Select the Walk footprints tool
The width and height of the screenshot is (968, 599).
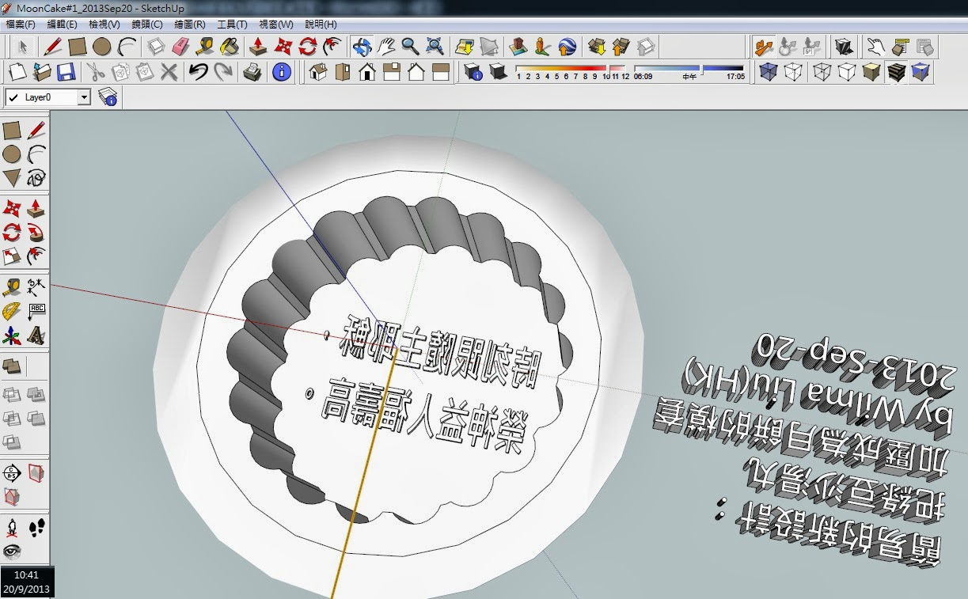coord(36,527)
